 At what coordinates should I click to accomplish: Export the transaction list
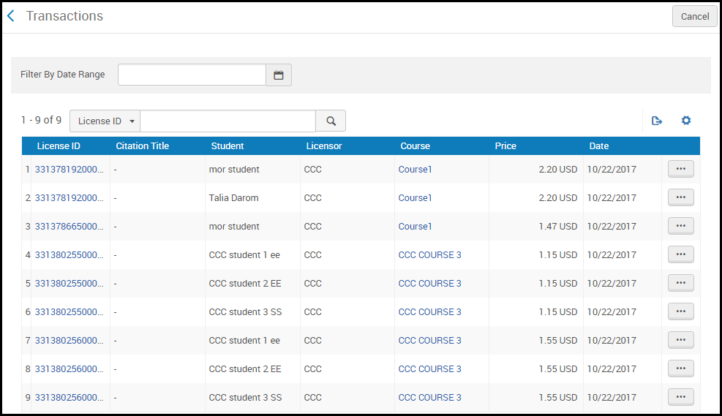657,121
